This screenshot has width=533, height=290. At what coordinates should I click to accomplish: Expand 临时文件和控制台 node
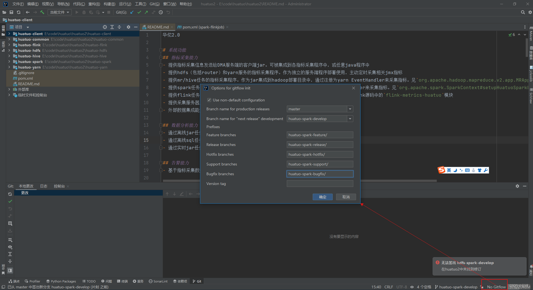click(9, 95)
